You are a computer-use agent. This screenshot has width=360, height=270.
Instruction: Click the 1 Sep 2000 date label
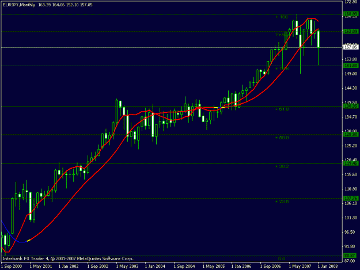[12, 267]
